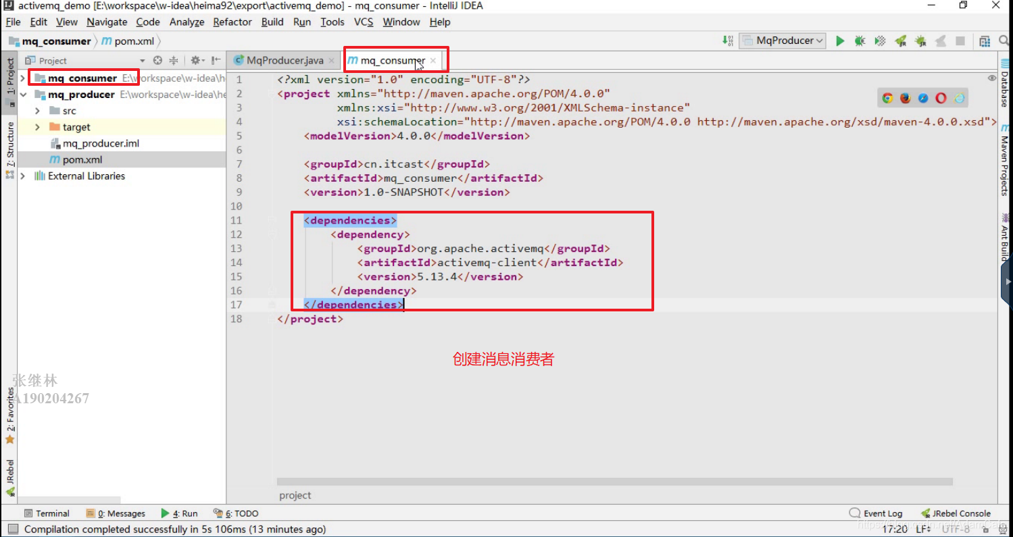Open the Refactor menu

[x=232, y=22]
